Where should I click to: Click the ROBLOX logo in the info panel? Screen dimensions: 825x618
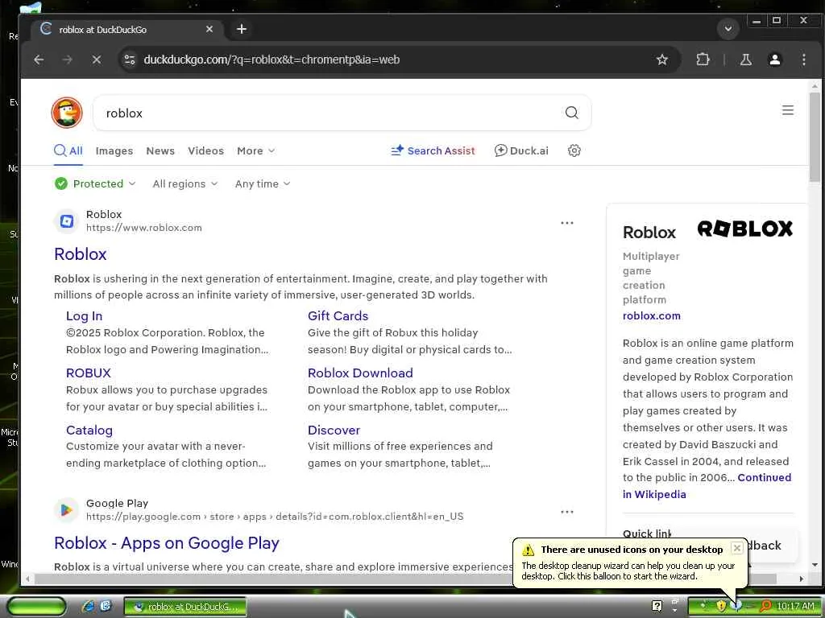click(x=744, y=229)
